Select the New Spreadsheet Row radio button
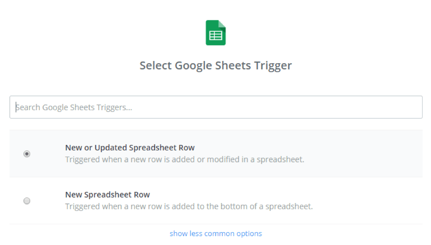Screen dimensions: 431x245 click(27, 201)
